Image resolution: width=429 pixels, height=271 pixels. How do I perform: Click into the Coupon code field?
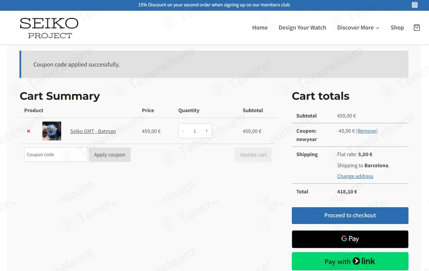click(x=55, y=154)
